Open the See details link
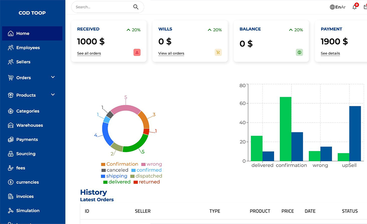 coord(330,54)
